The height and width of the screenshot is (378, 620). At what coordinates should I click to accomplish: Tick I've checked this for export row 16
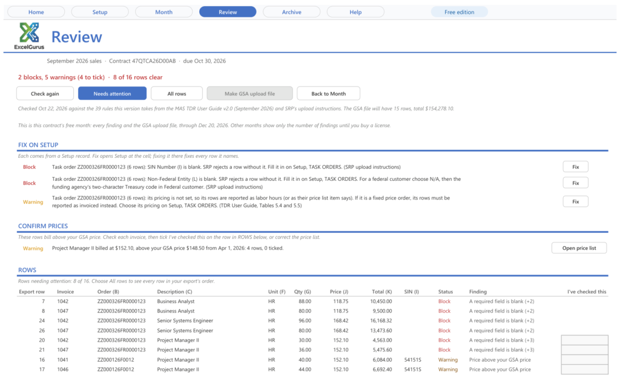(x=584, y=359)
